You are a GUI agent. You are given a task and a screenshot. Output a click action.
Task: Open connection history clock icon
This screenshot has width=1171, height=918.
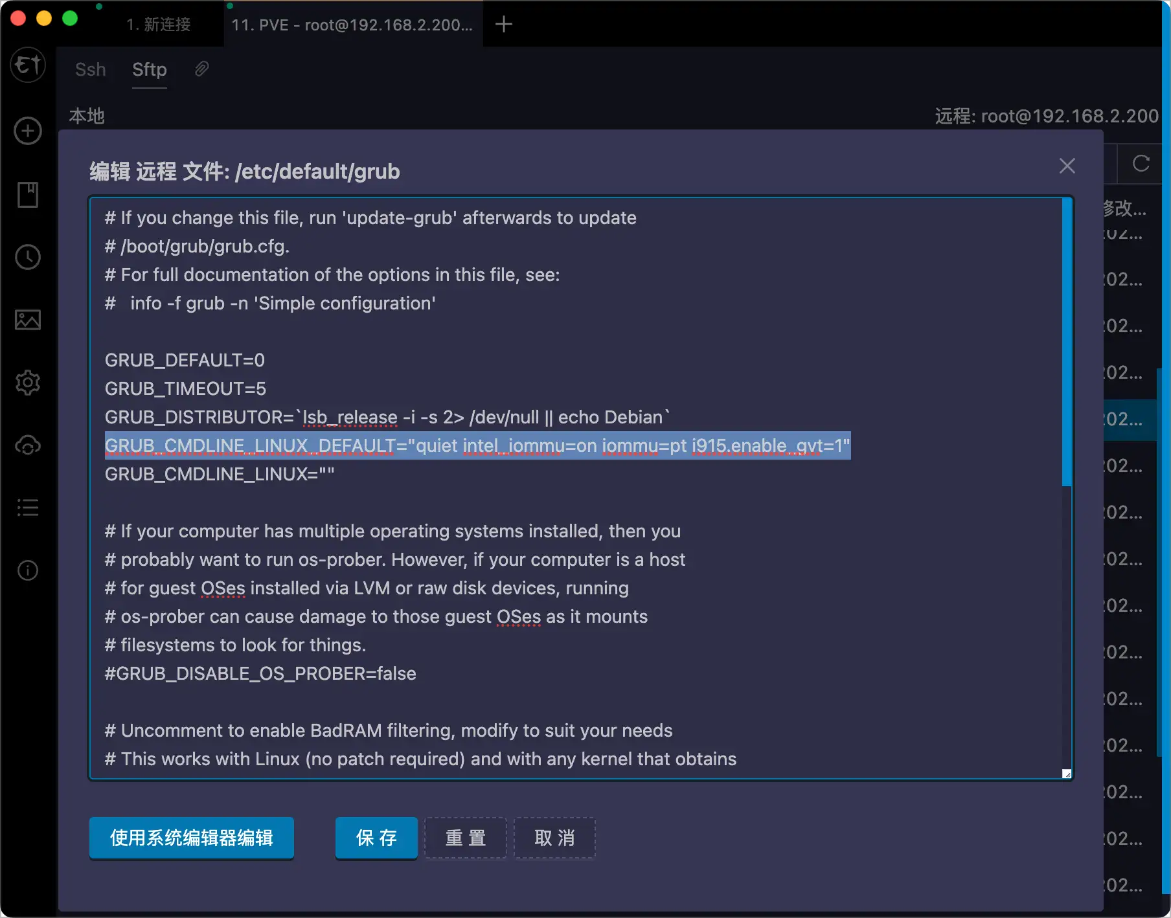pyautogui.click(x=28, y=258)
